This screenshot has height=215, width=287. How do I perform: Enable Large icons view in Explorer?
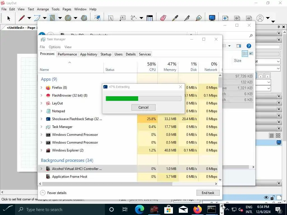coord(251,53)
